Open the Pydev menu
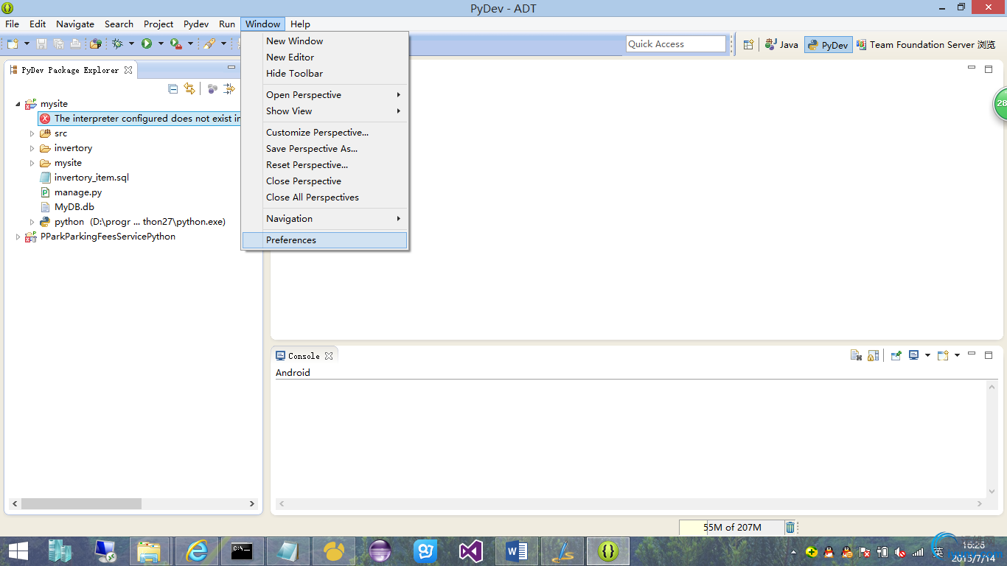The image size is (1007, 566). point(196,24)
